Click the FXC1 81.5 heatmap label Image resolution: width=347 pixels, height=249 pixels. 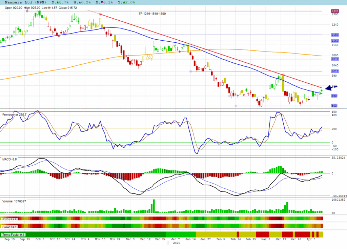tap(9, 219)
